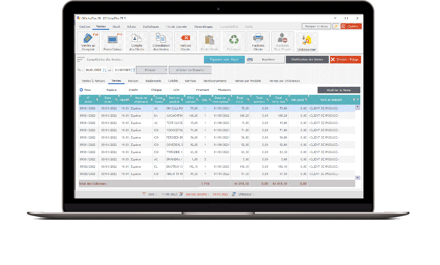440x265 pixels.
Task: Open the Statistiques menu
Action: (151, 27)
